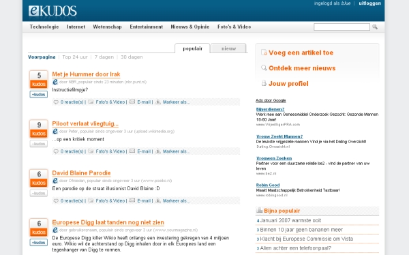Click chart icon beside Bijna populair
The height and width of the screenshot is (255, 409).
pos(259,210)
